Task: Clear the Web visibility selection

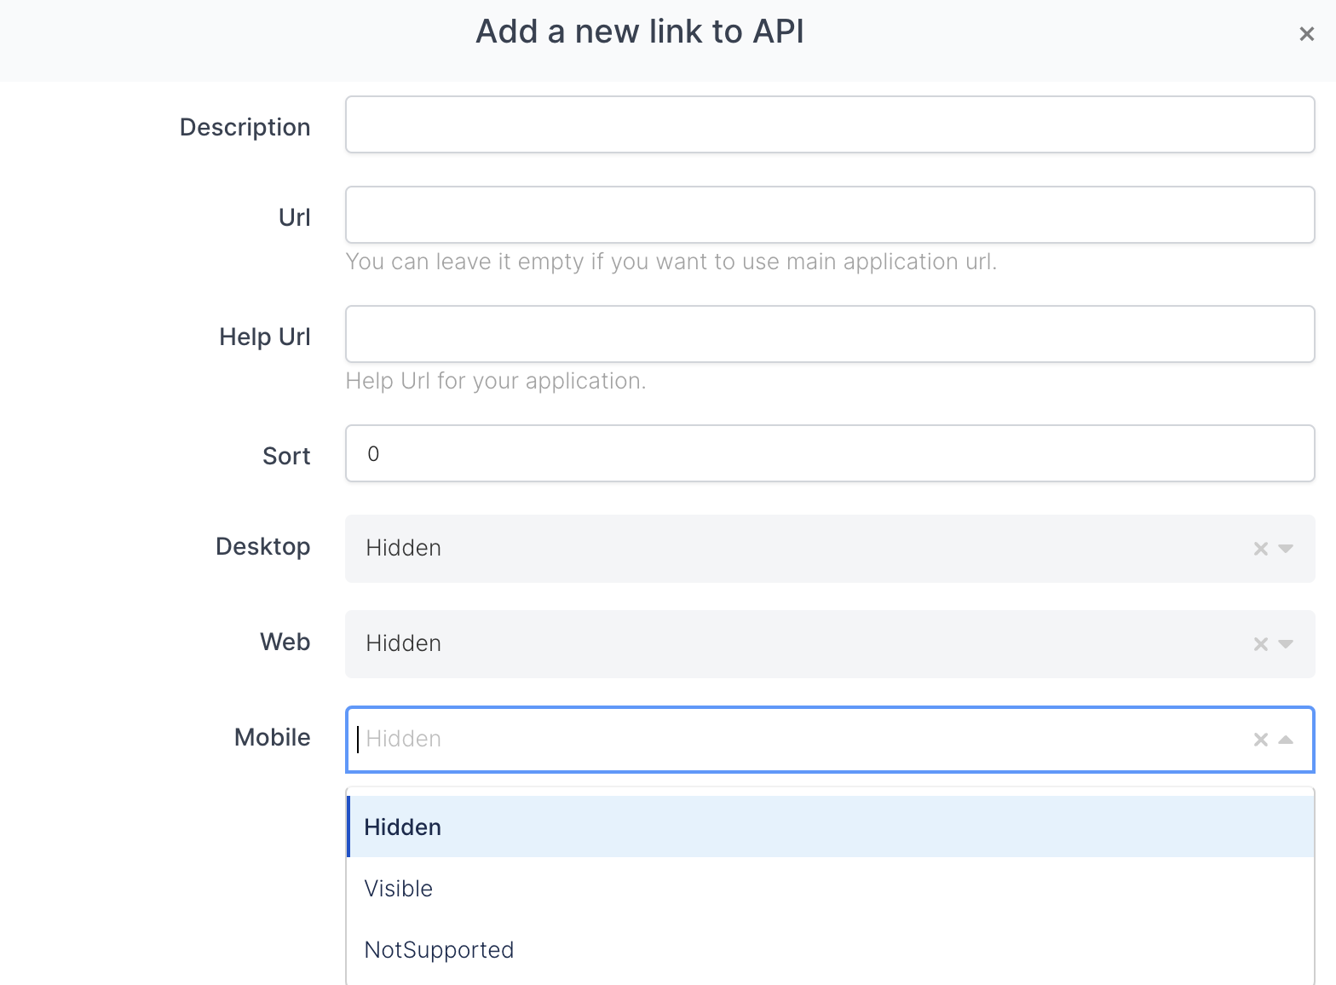Action: coord(1260,644)
